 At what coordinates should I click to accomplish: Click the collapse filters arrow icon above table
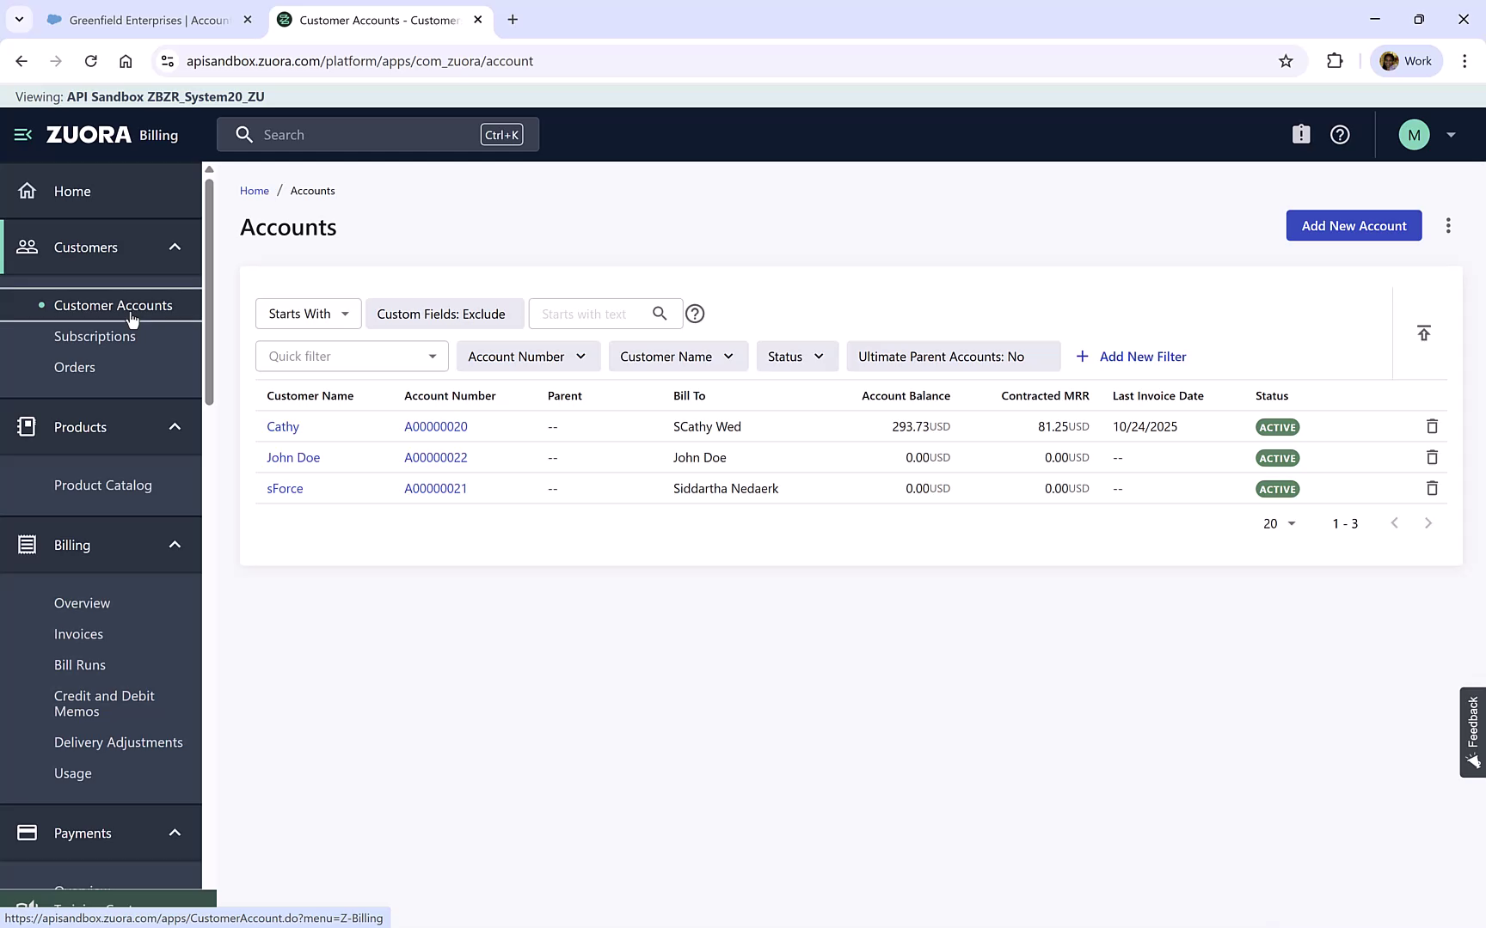(1424, 333)
